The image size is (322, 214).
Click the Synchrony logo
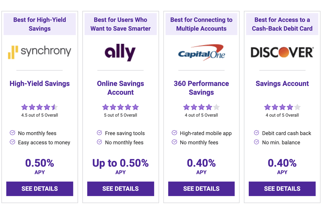coord(40,52)
